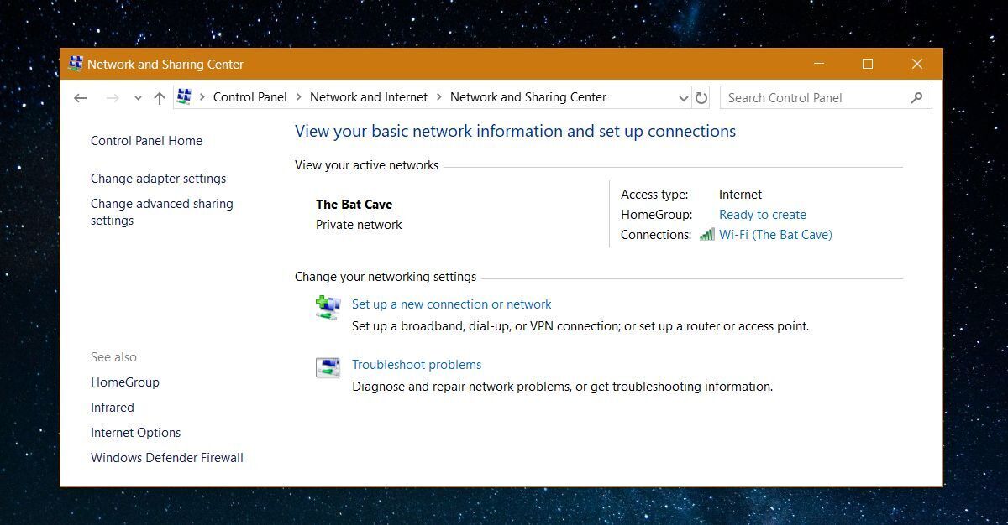The image size is (1008, 525).
Task: Click the search magnifier icon
Action: tap(916, 98)
